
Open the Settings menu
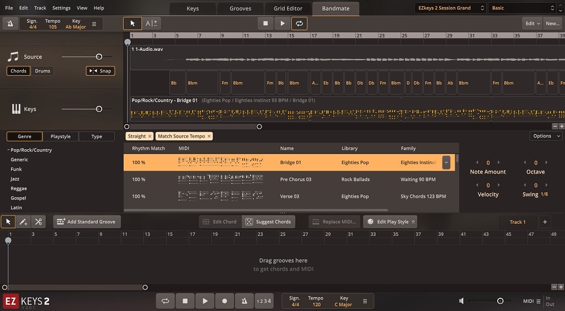61,8
